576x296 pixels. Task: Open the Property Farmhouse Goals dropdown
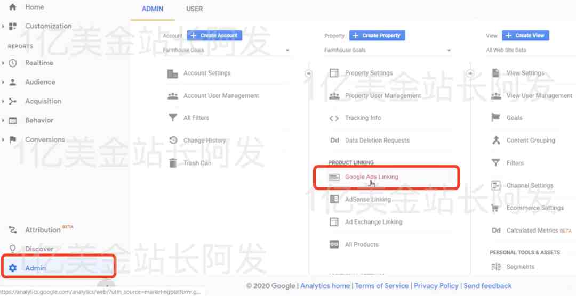(388, 50)
